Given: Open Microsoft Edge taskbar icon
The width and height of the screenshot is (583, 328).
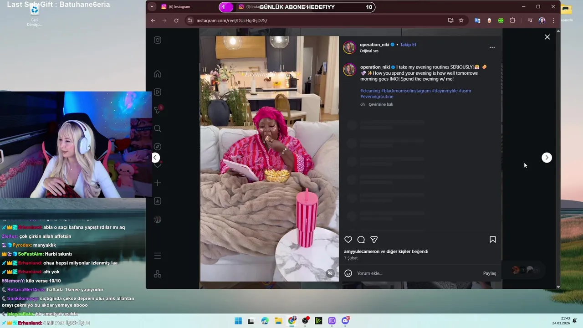Looking at the screenshot, I should point(265,321).
